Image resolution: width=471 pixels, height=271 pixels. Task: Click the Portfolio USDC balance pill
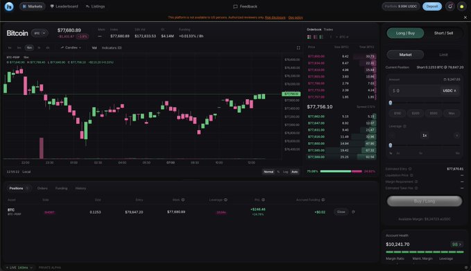(x=401, y=6)
